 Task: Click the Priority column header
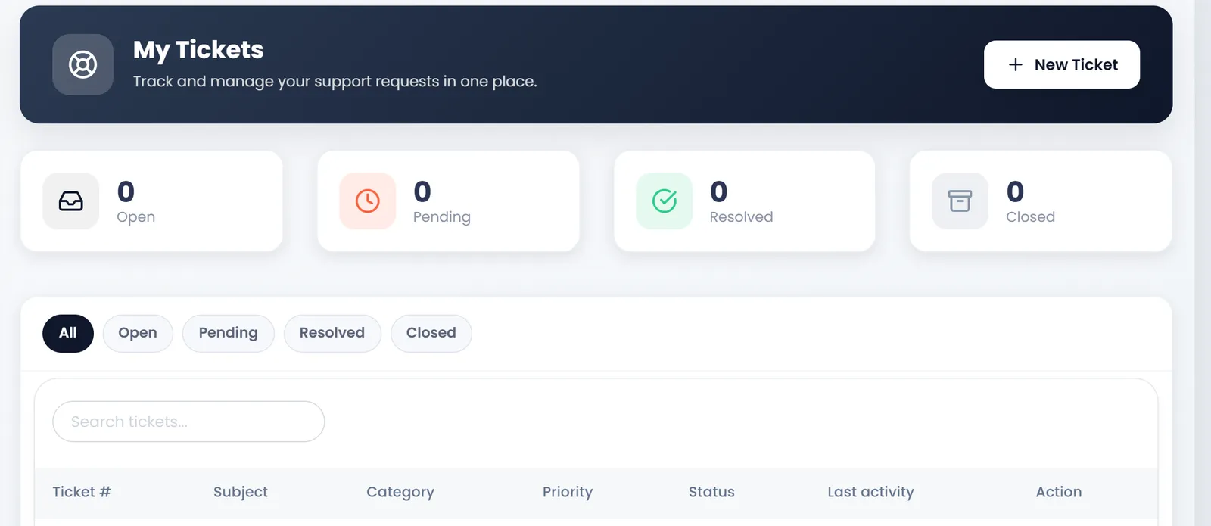click(x=568, y=492)
